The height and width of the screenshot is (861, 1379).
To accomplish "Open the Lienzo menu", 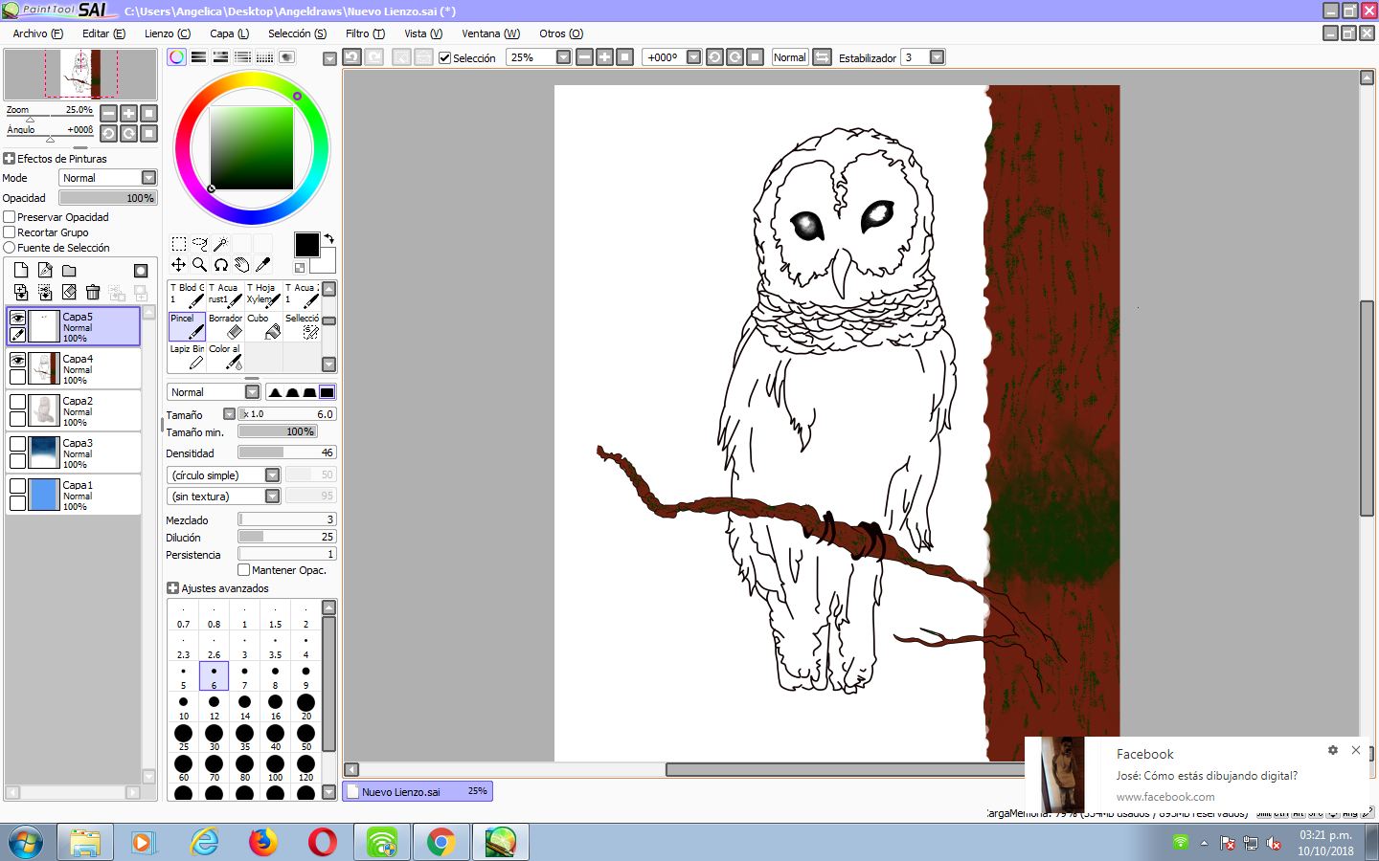I will tap(168, 33).
